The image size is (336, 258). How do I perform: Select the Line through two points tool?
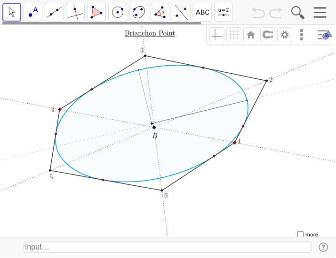point(54,12)
